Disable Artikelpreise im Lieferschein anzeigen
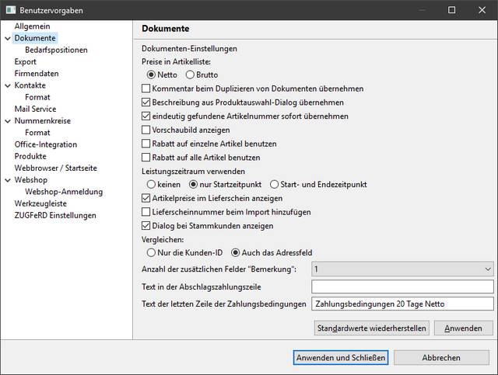498x375 pixels. point(146,199)
